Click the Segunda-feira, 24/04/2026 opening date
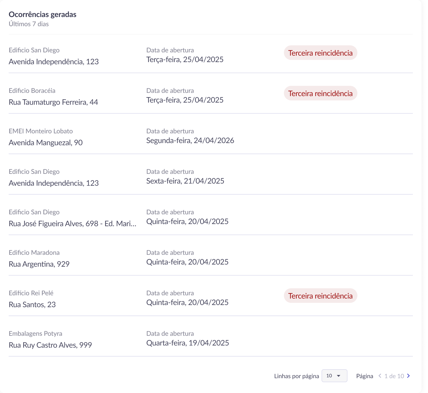This screenshot has width=428, height=393. click(x=190, y=141)
